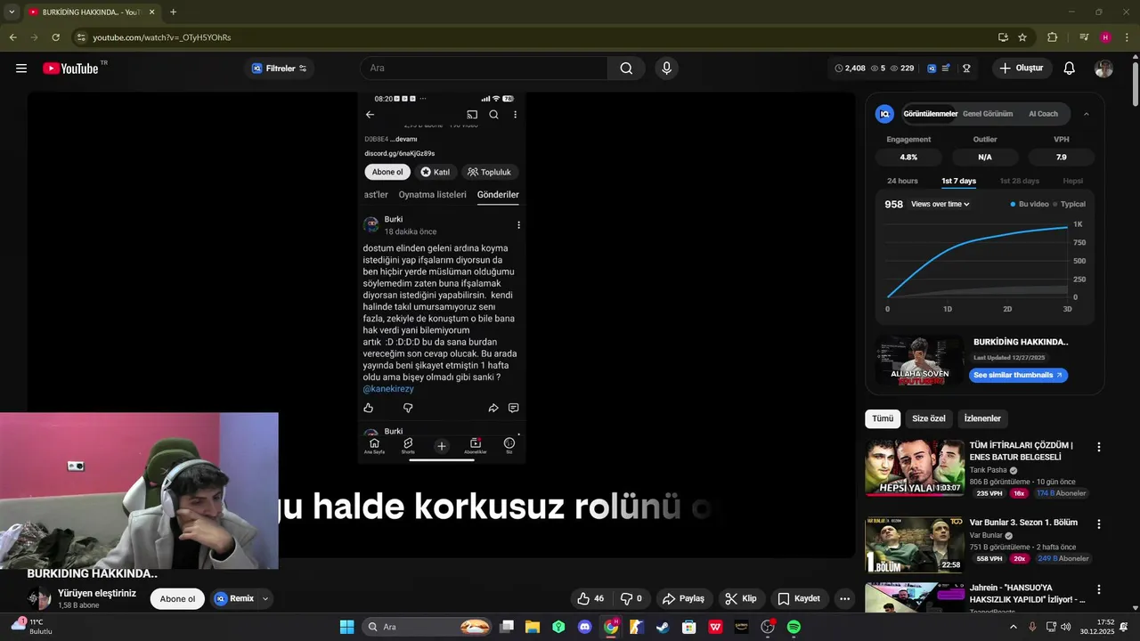Image resolution: width=1140 pixels, height=641 pixels.
Task: Expand the vidIQ Remix dropdown arrow
Action: (265, 598)
